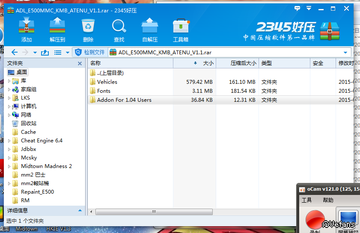Image resolution: width=360 pixels, height=233 pixels.
Task: Expand the LKS tree node
Action: click(x=9, y=98)
